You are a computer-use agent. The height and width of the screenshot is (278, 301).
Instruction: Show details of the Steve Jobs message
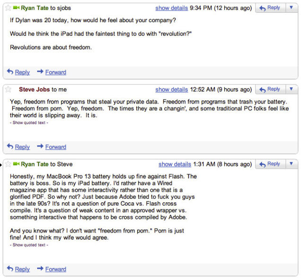[171, 89]
